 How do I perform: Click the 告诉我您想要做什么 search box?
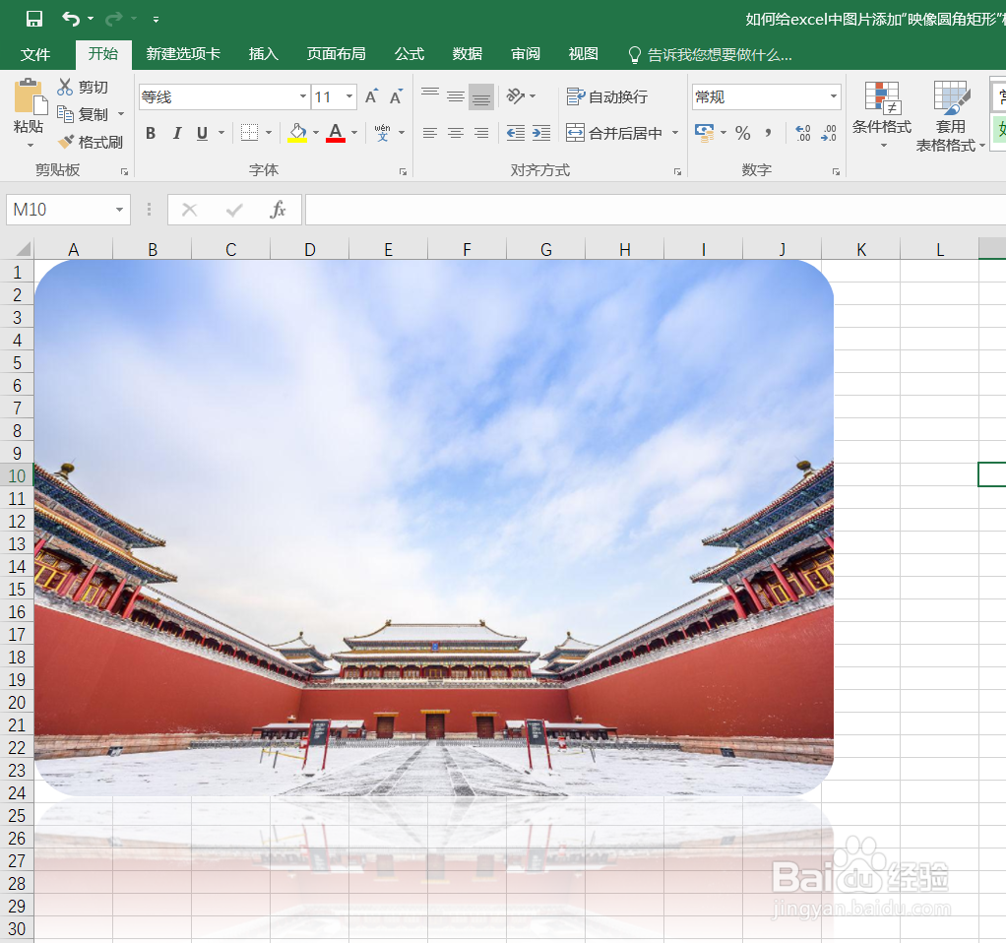[x=711, y=55]
